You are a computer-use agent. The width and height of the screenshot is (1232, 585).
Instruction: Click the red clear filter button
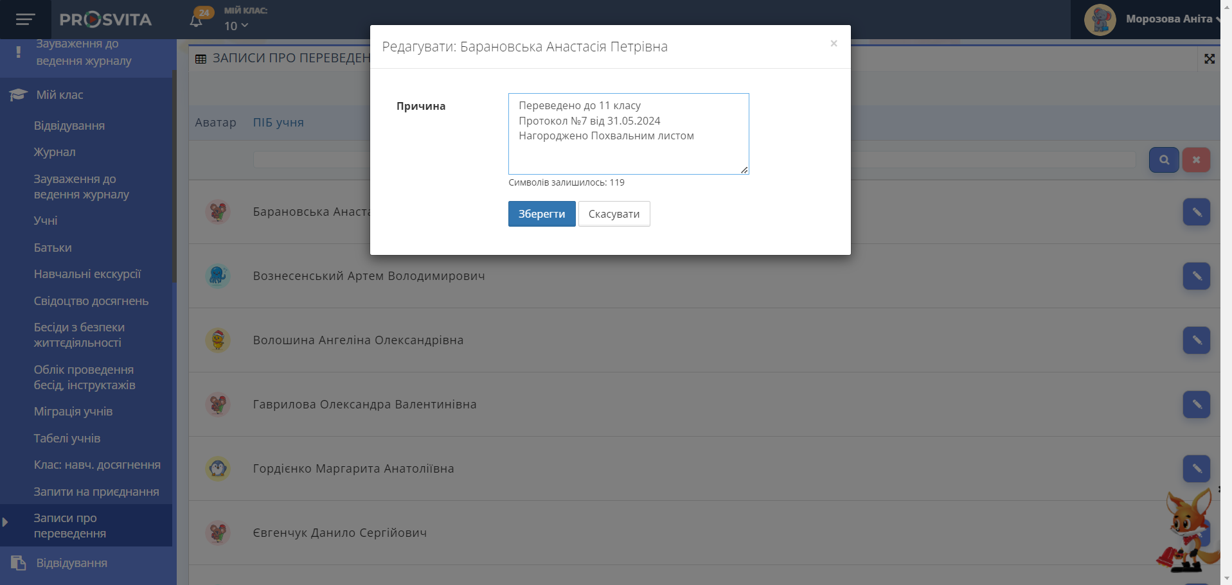1195,160
